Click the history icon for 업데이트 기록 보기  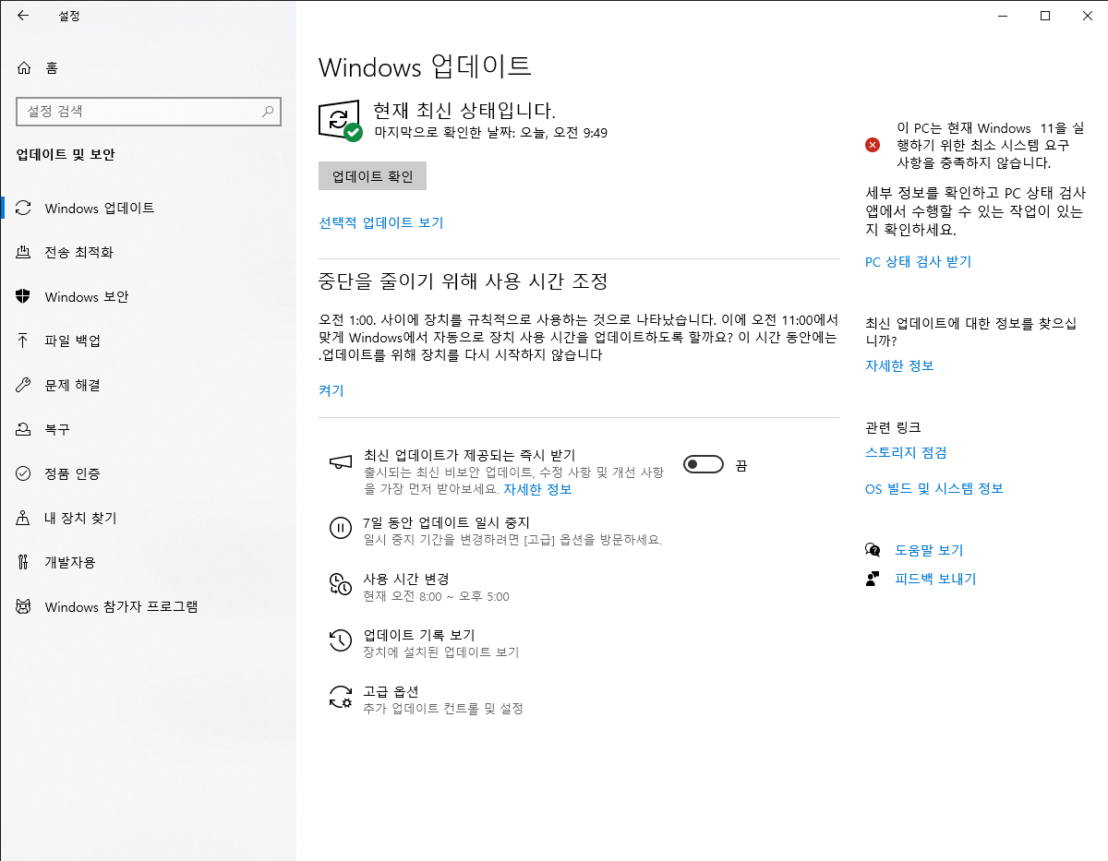pyautogui.click(x=341, y=640)
